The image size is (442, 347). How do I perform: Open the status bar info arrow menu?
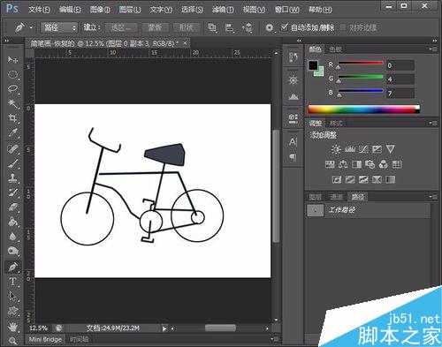tap(164, 328)
